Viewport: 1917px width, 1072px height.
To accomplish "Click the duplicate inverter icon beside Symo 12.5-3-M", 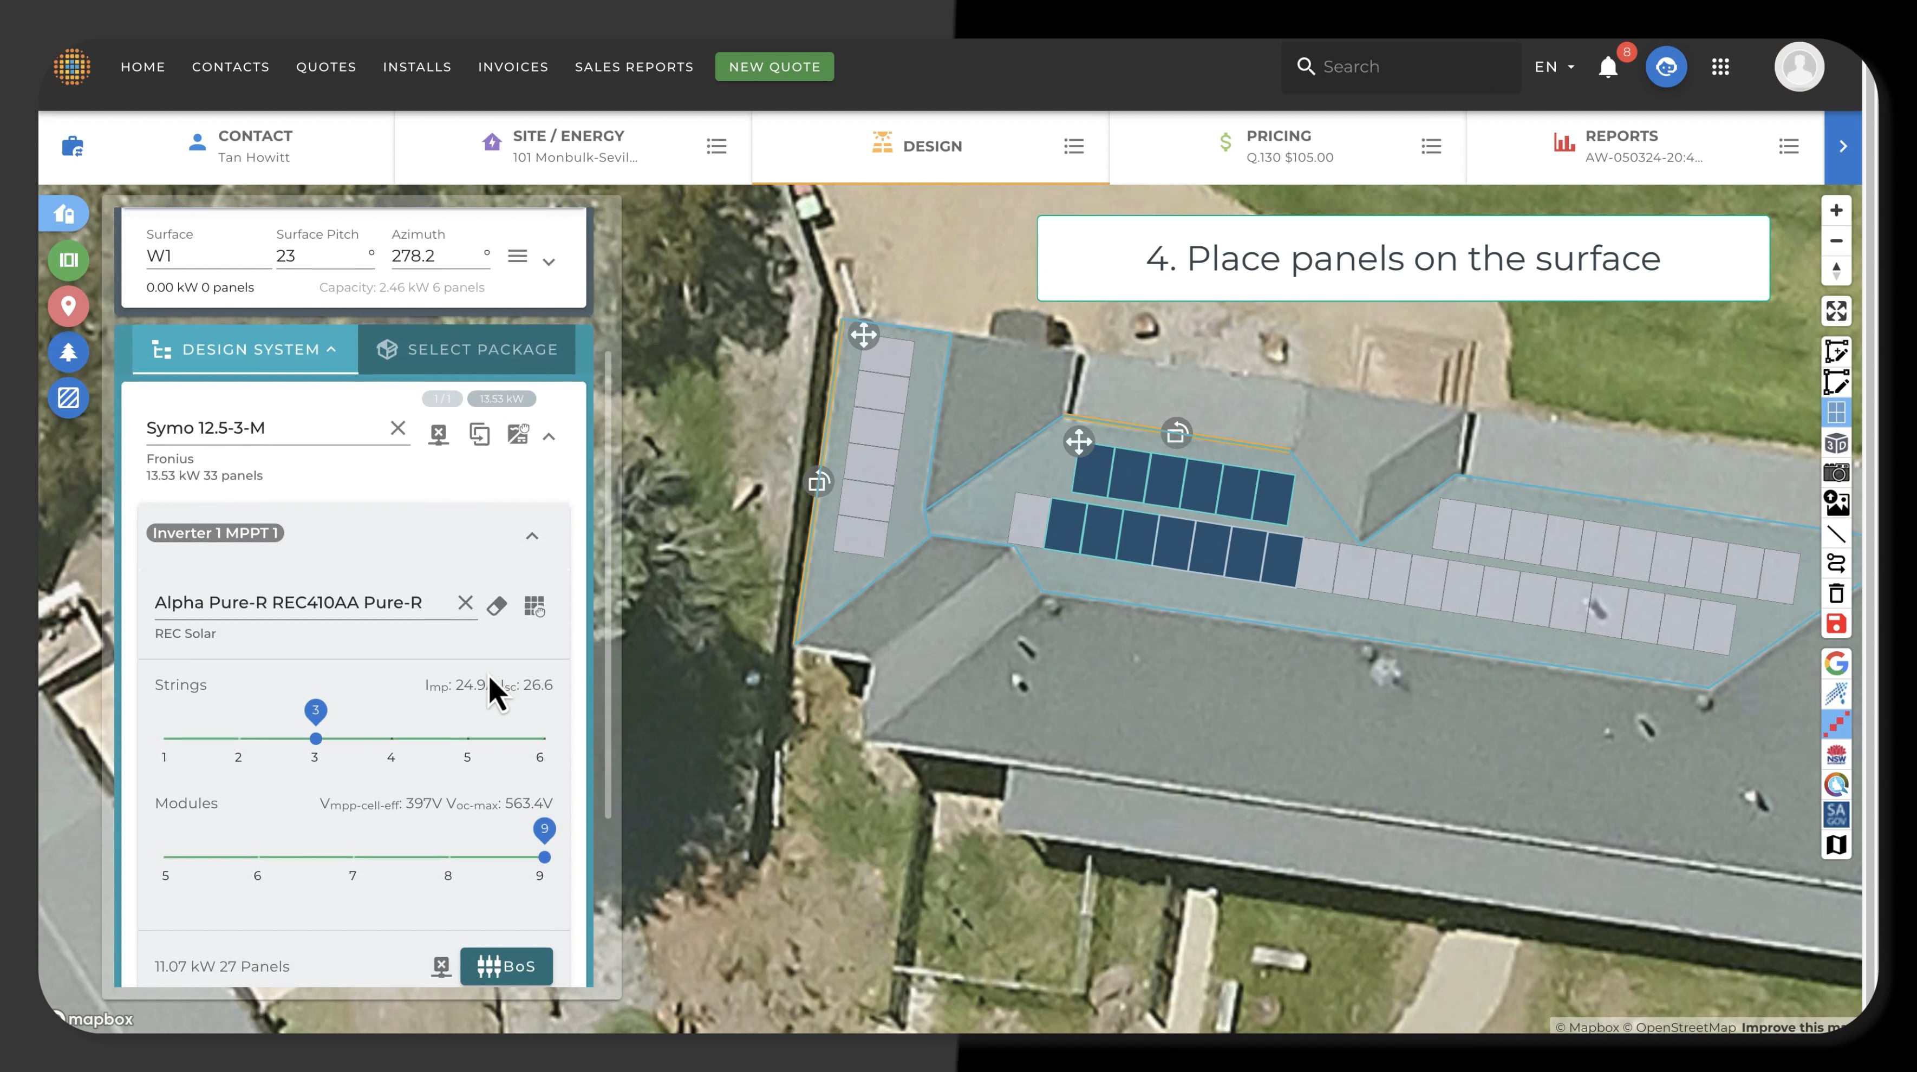I will (479, 434).
